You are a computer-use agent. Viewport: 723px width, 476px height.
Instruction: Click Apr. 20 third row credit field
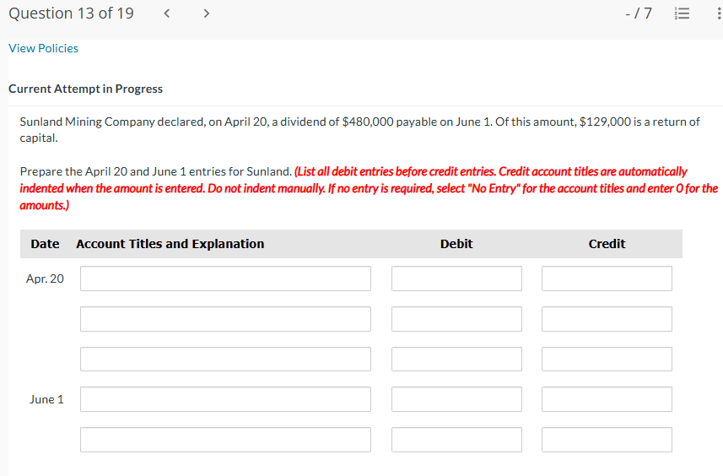(x=607, y=360)
